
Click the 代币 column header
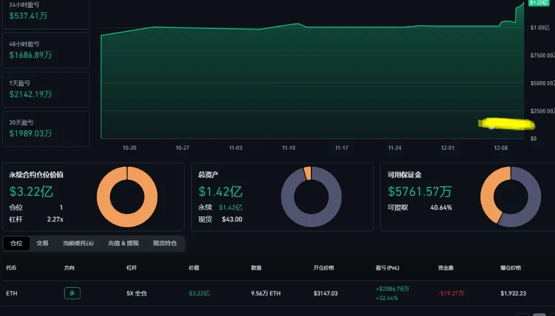click(x=11, y=268)
